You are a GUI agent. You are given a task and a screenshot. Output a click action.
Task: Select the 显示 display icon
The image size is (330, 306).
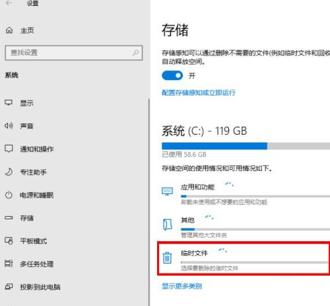pos(9,102)
